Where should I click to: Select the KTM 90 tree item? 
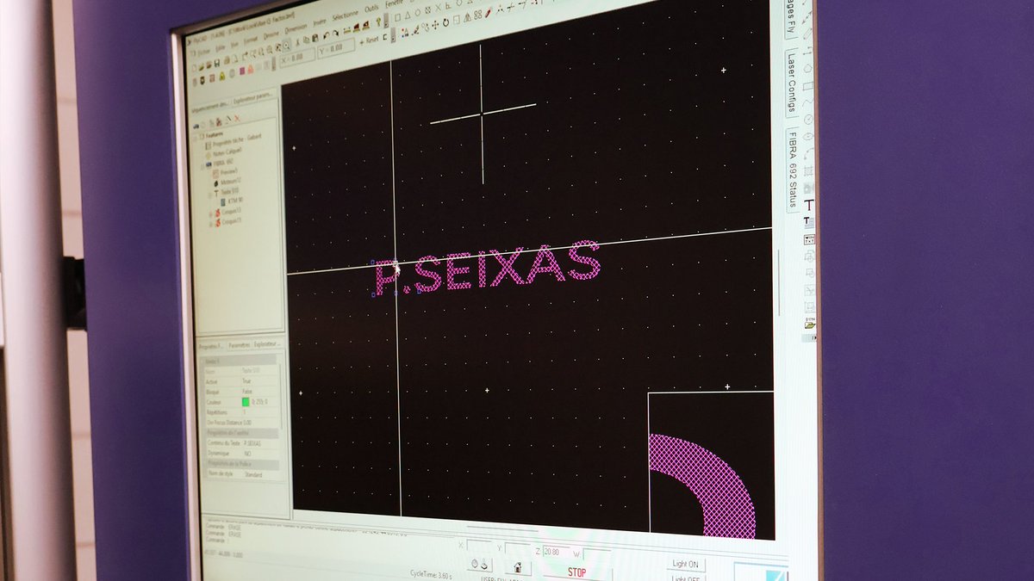(234, 200)
